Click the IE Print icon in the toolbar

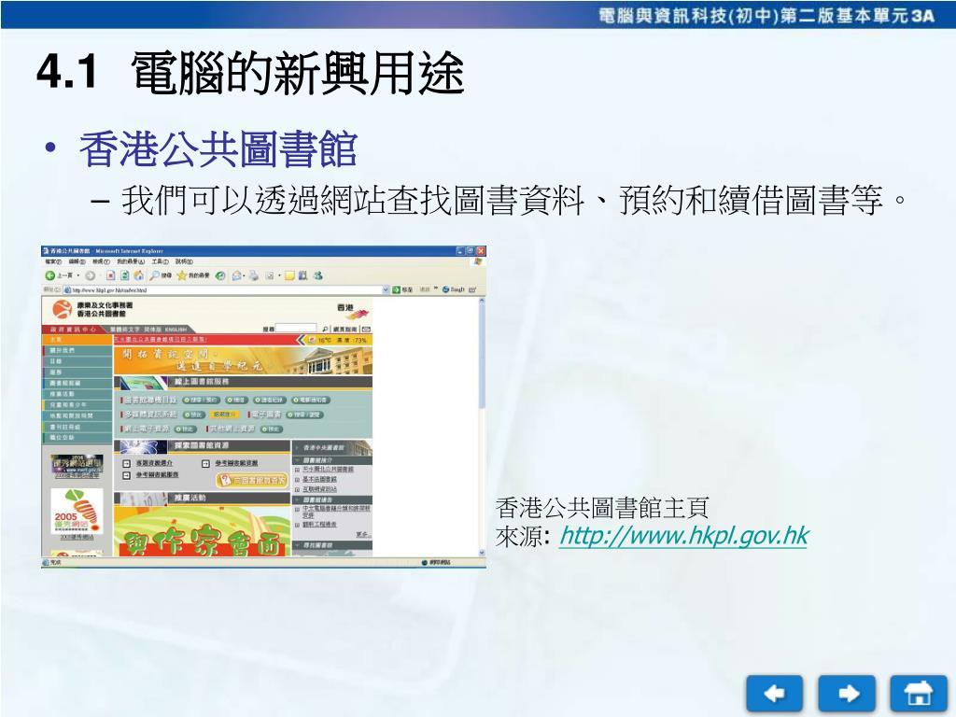coord(254,275)
